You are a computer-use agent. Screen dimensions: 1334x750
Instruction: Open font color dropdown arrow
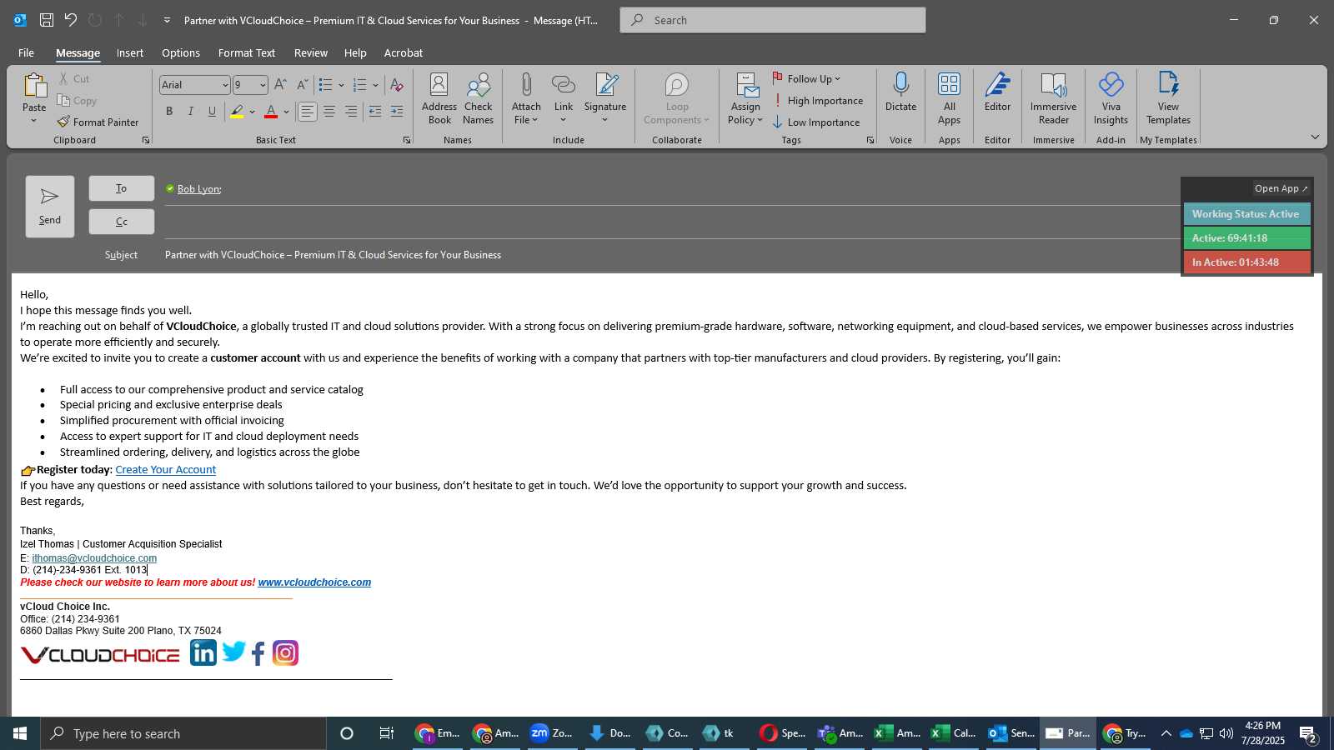point(286,112)
